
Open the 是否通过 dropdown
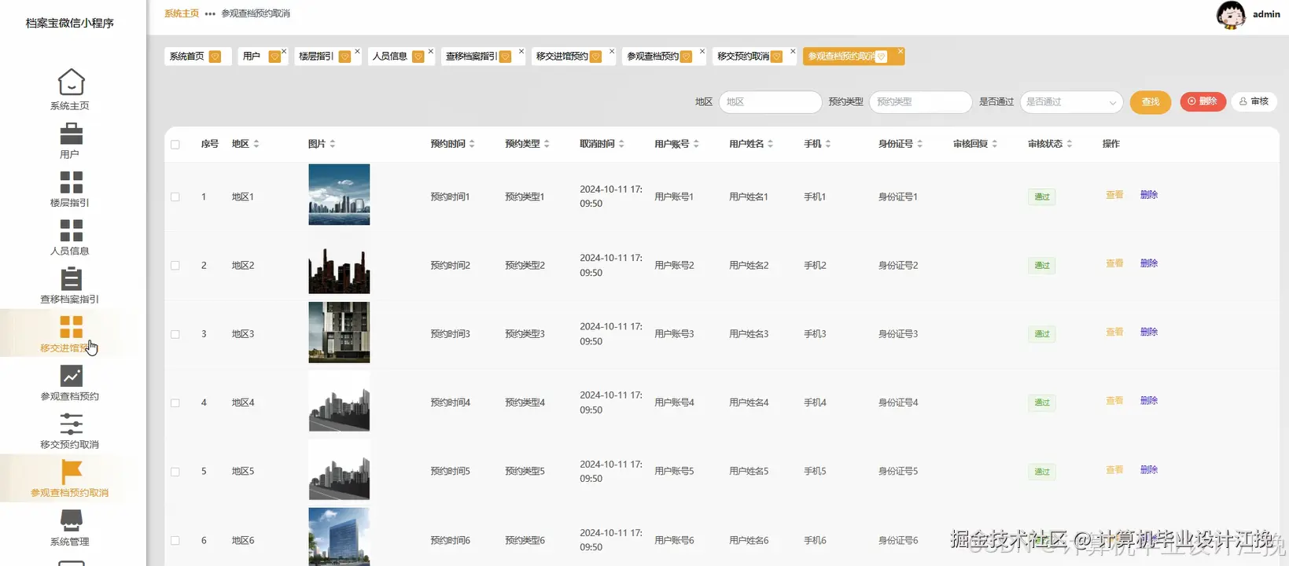click(1071, 102)
